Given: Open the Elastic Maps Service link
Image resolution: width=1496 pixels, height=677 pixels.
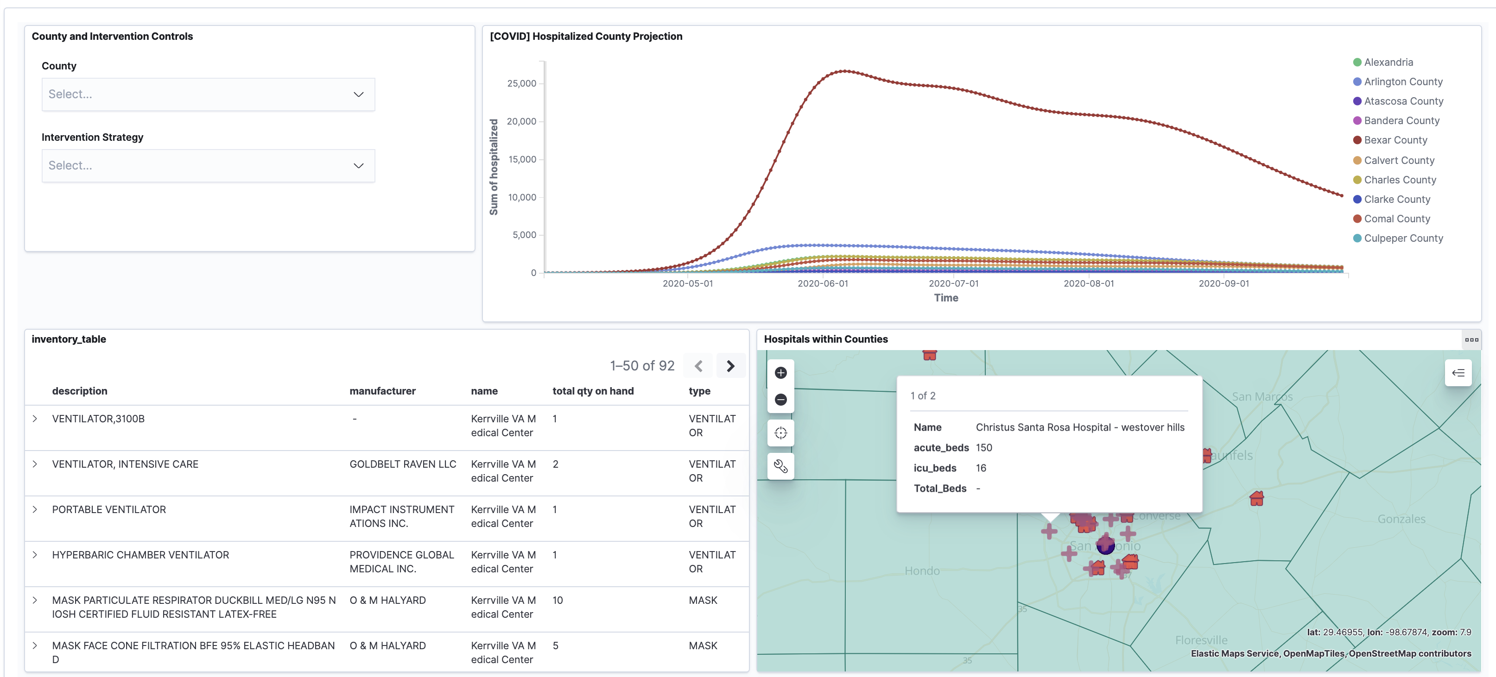Looking at the screenshot, I should 1234,653.
